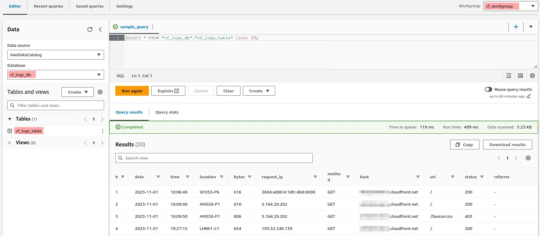Sort results by status column
Screen dimensions: 540x236
tap(482, 177)
